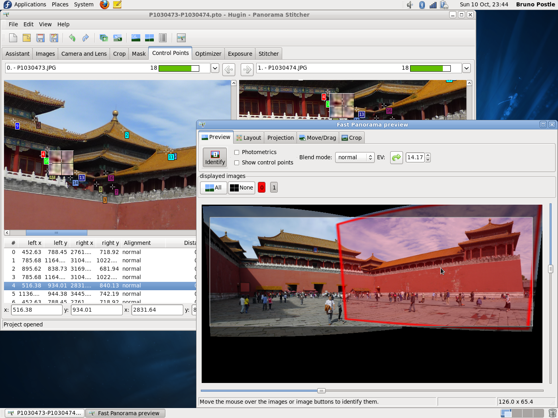Screen dimensions: 558x418
Task: Undo the last action
Action: pos(72,37)
